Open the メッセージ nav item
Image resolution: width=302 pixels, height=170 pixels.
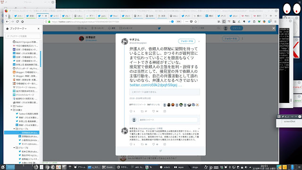click(126, 28)
